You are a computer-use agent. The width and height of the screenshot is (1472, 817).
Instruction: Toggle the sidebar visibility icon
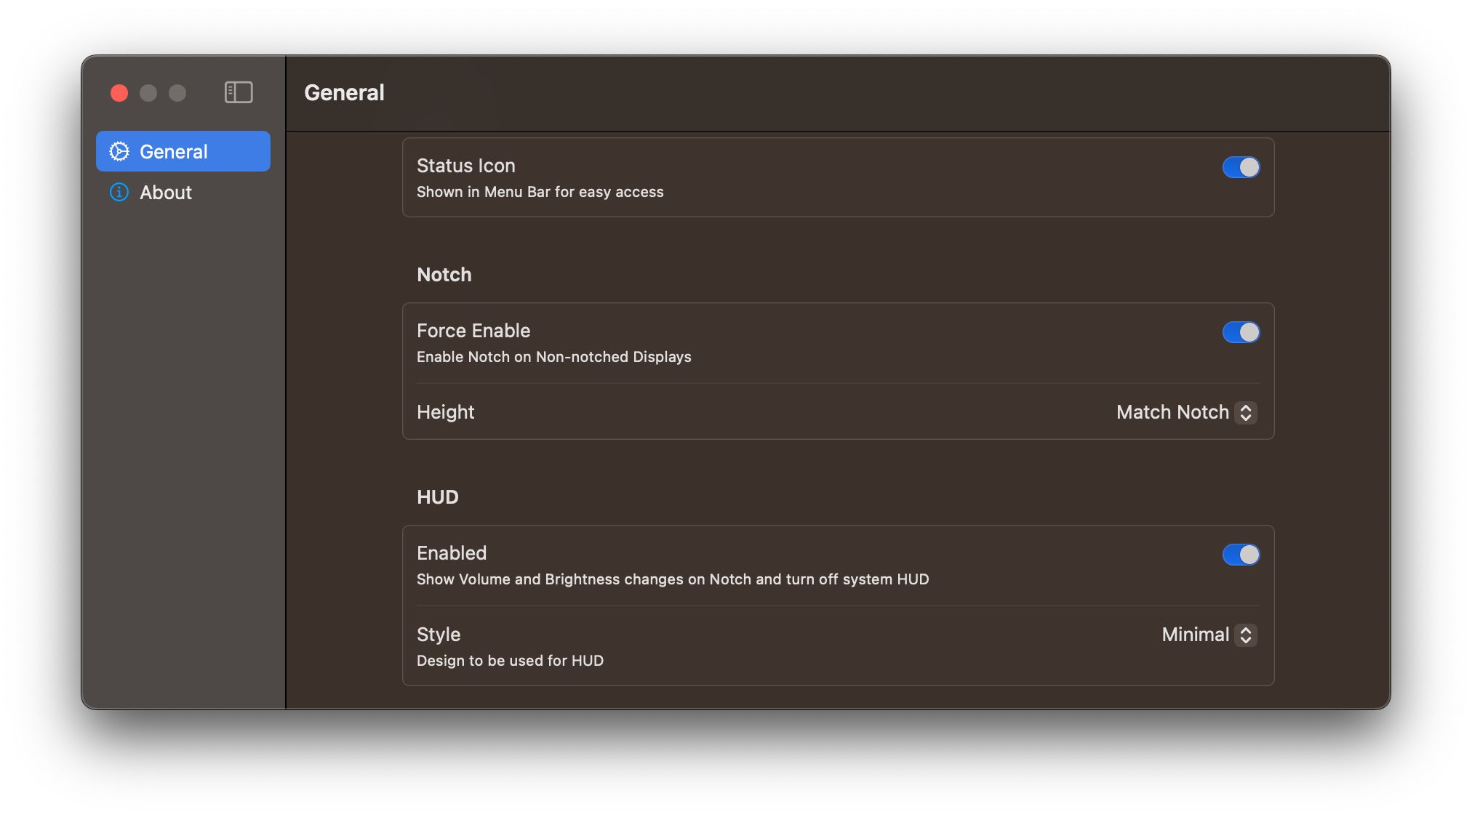(x=239, y=92)
